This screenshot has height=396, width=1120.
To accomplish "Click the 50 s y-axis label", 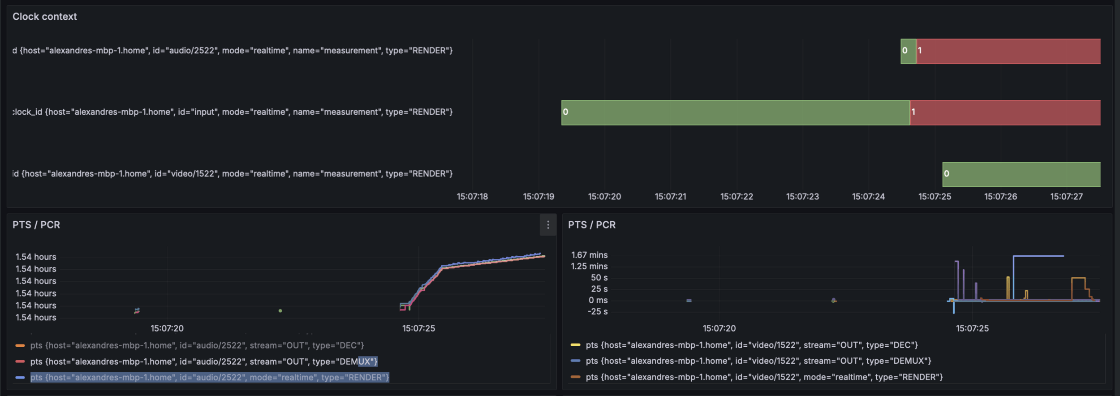I will point(599,278).
